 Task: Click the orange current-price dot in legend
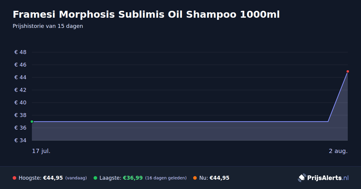(x=195, y=178)
